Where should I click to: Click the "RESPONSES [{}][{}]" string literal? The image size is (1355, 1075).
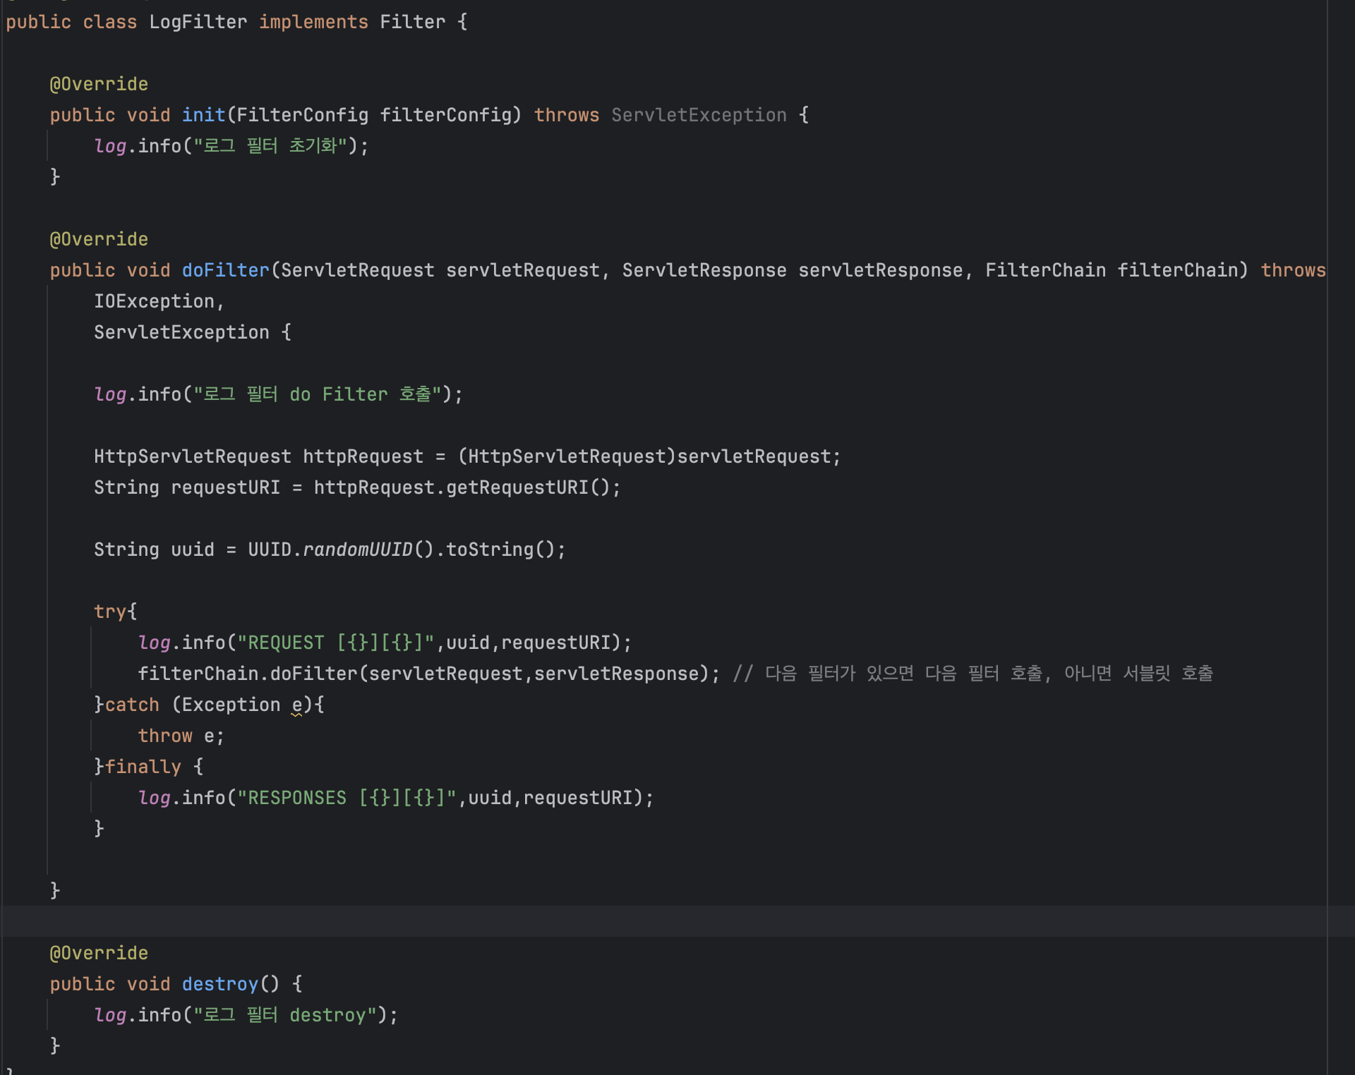pyautogui.click(x=347, y=798)
